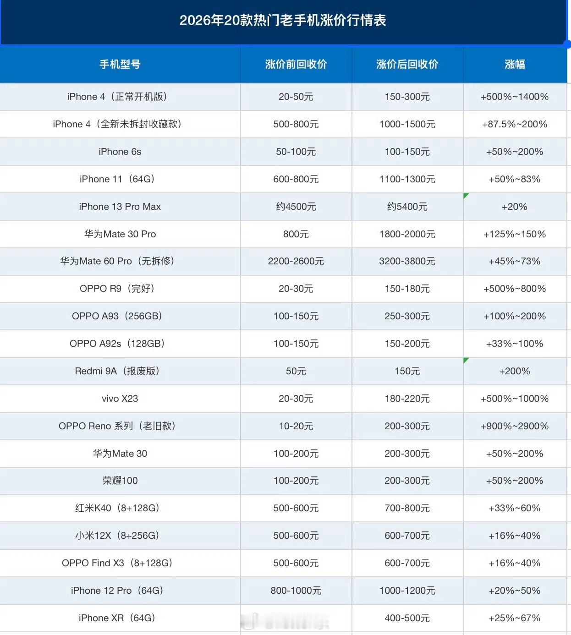Click the 1100-1300元 price cell
This screenshot has width=571, height=635.
pos(407,179)
